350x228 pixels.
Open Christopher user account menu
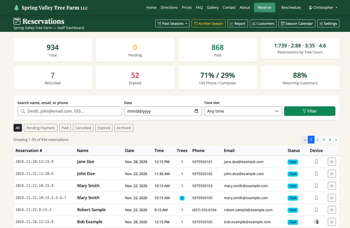click(323, 8)
